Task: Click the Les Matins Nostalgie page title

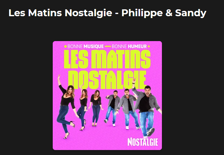Action: (107, 13)
